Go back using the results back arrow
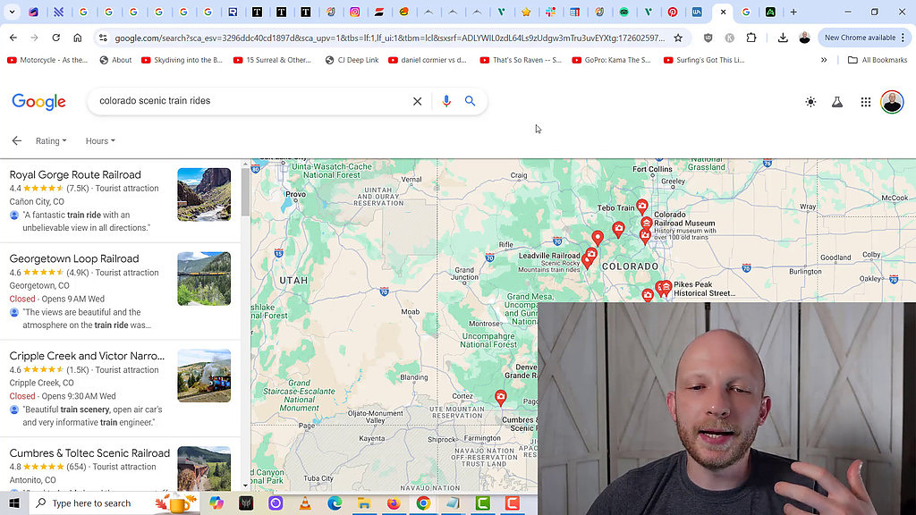The height and width of the screenshot is (515, 916). (16, 140)
